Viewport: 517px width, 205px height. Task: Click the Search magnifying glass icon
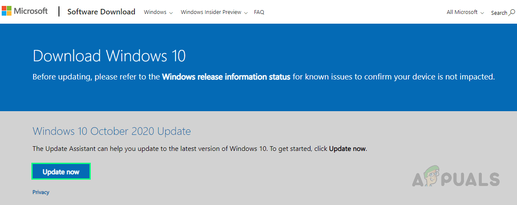point(511,12)
